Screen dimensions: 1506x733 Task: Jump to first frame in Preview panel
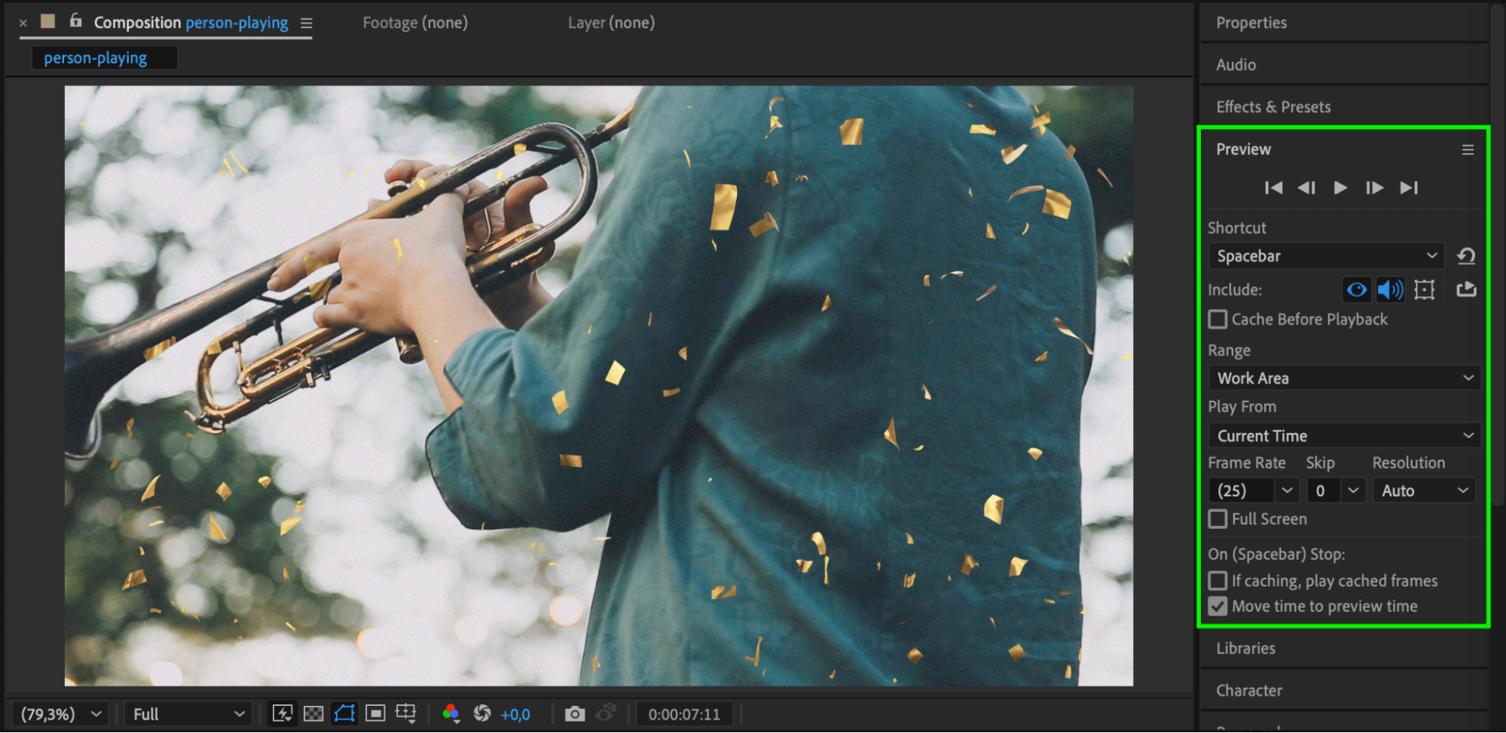[x=1273, y=188]
